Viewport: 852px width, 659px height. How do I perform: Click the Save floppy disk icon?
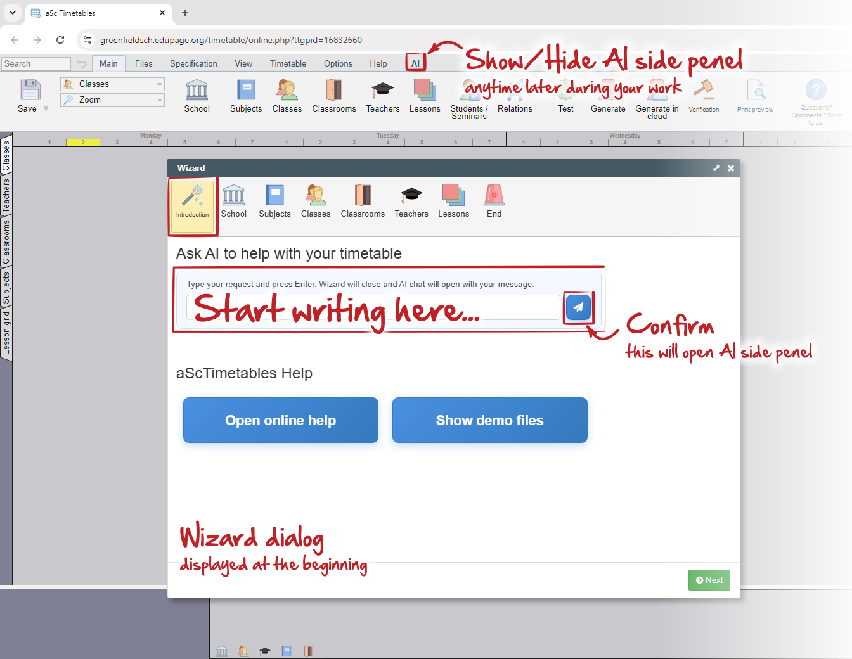point(30,90)
